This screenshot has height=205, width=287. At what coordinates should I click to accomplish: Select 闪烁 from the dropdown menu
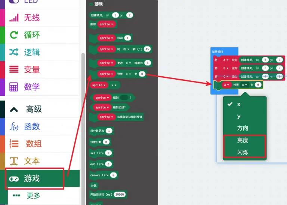[243, 152]
